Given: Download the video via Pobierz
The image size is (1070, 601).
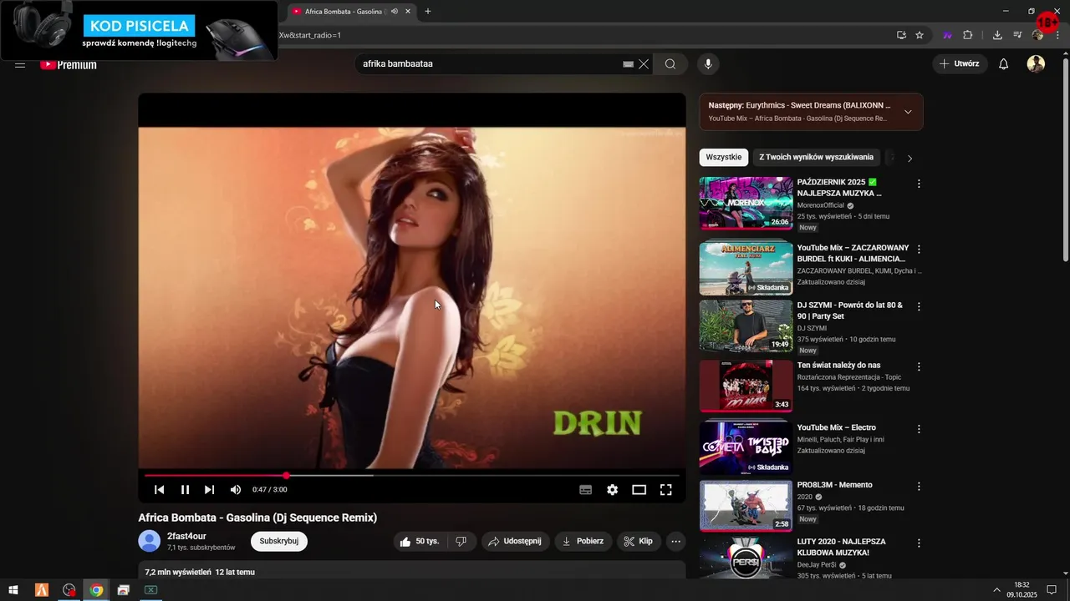Looking at the screenshot, I should click(583, 541).
